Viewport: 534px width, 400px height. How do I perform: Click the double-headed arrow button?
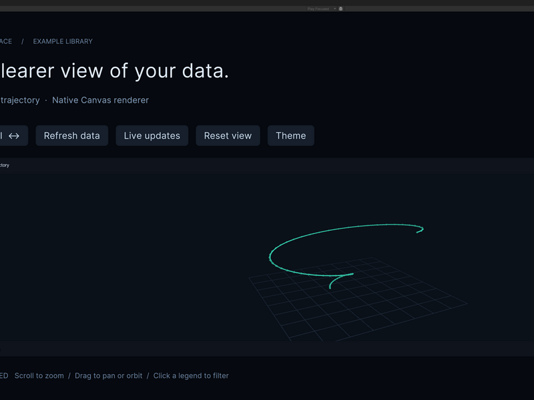click(13, 136)
